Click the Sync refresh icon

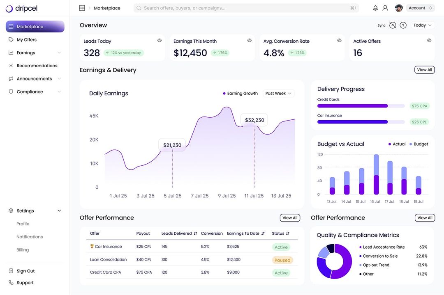pyautogui.click(x=392, y=25)
